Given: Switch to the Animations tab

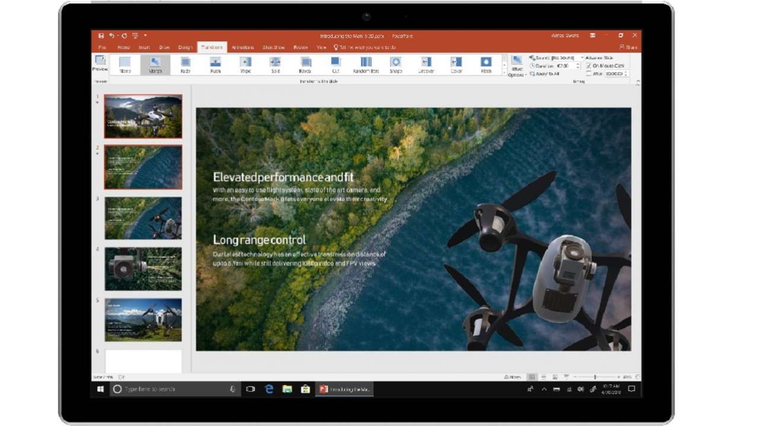Looking at the screenshot, I should 243,47.
